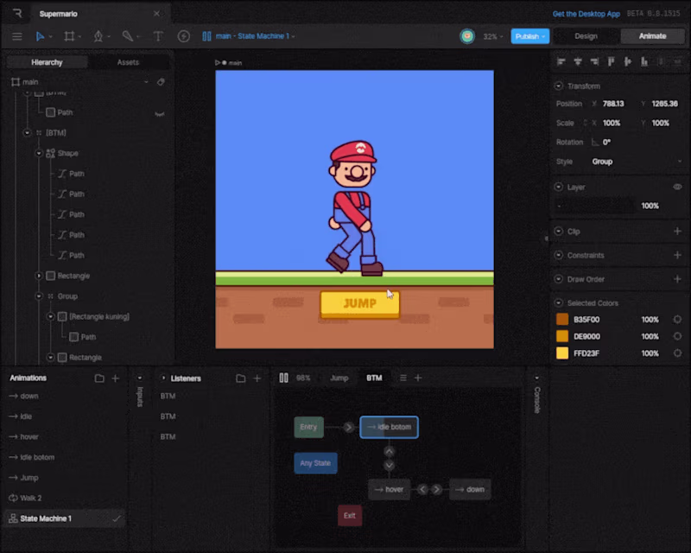Screen dimensions: 691x553
Task: Select the arrow Select tool
Action: (40, 36)
